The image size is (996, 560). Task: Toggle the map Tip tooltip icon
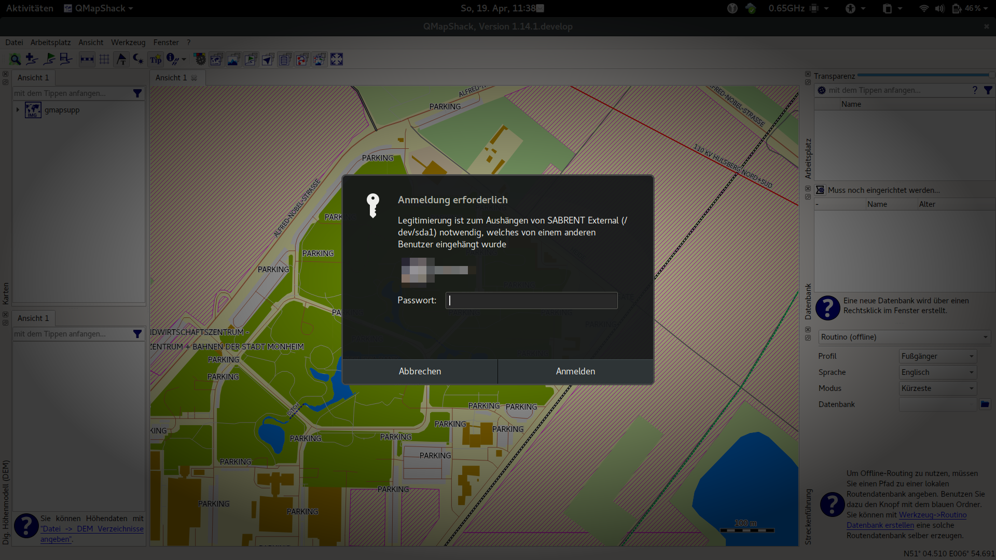[156, 60]
